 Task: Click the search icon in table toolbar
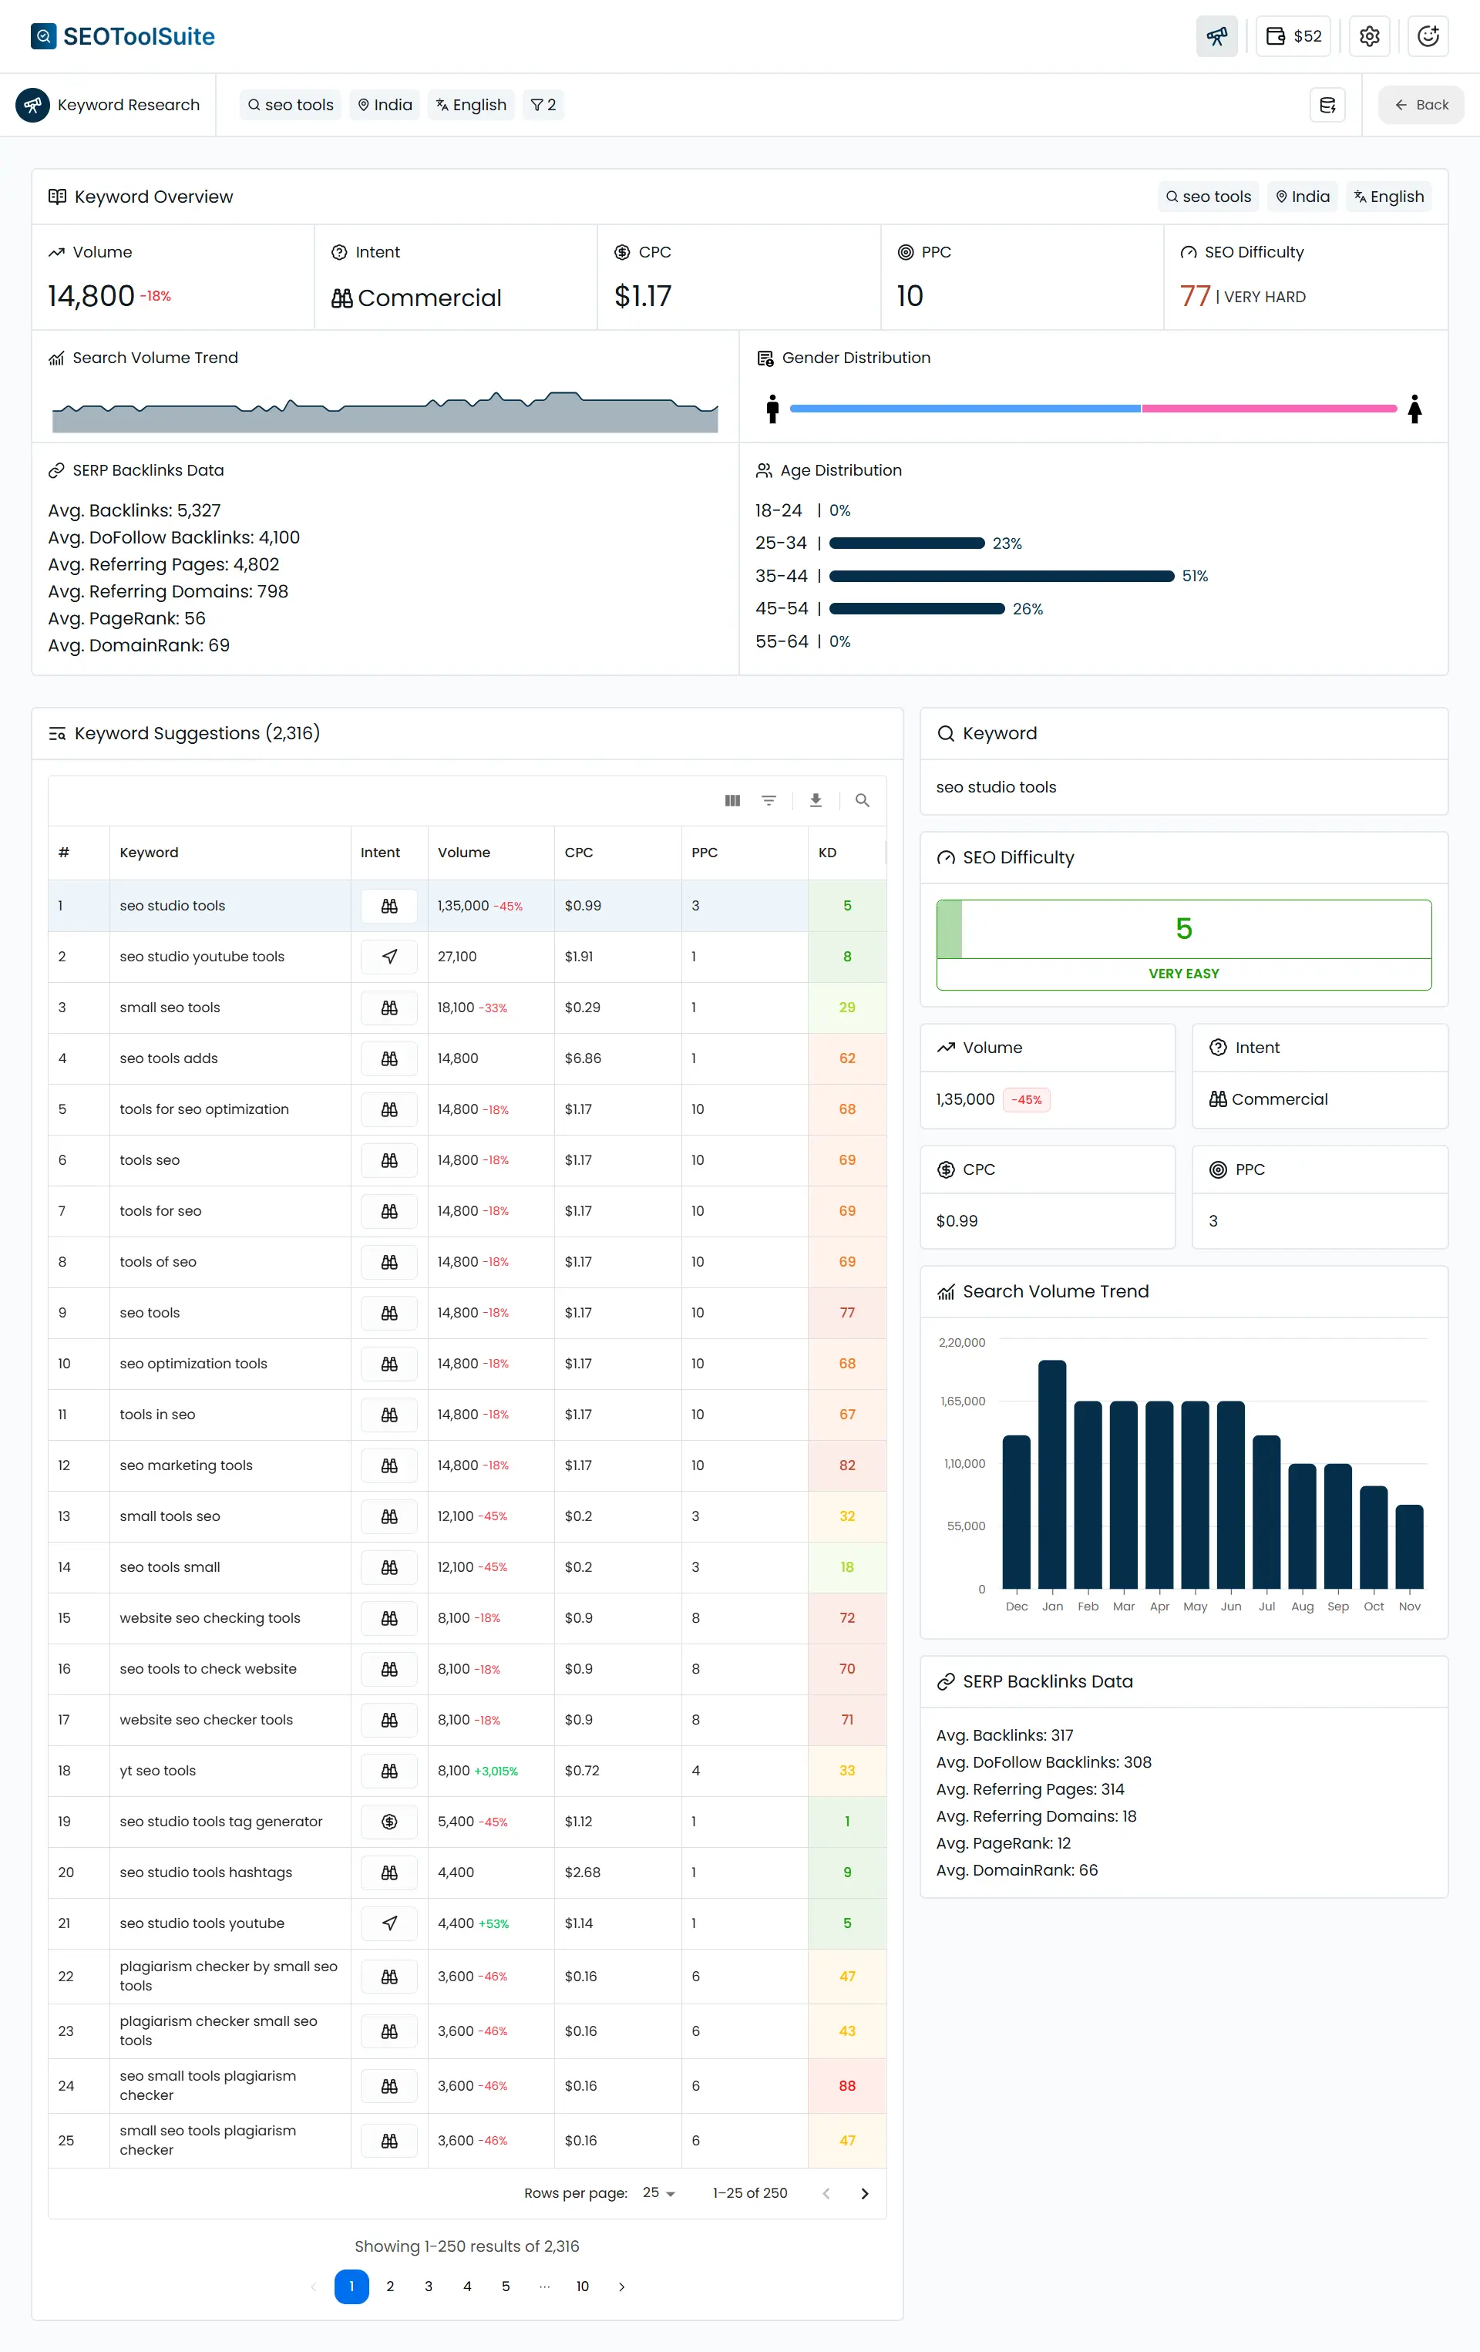(862, 800)
